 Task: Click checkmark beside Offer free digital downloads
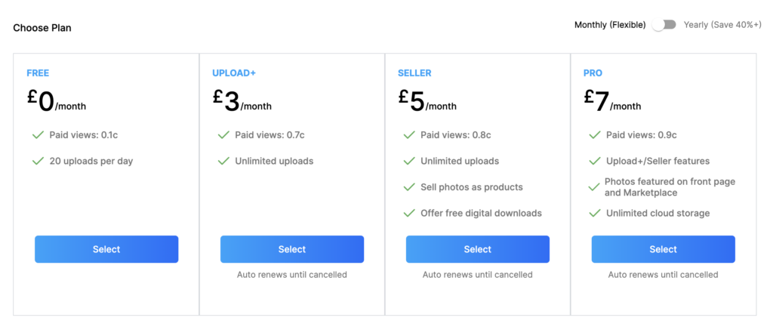409,213
